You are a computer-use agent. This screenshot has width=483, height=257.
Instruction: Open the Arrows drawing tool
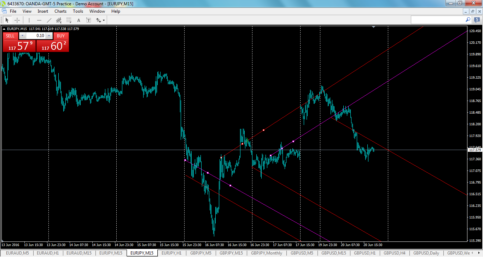coord(98,20)
